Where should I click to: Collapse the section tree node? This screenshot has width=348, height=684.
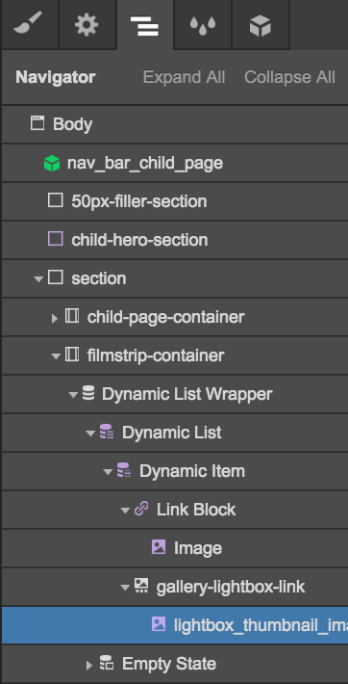pyautogui.click(x=38, y=278)
